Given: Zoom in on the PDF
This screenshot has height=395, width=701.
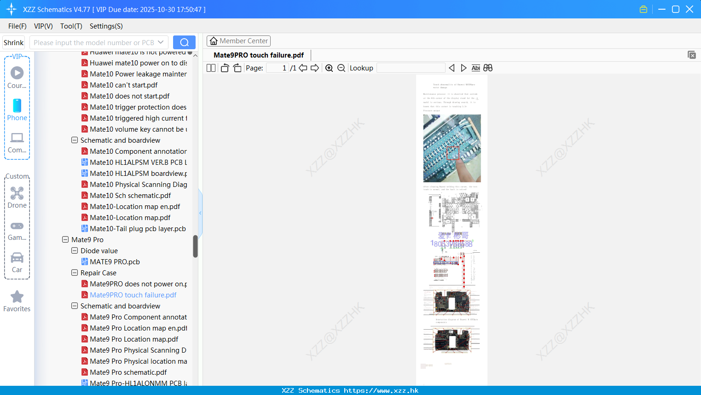Looking at the screenshot, I should [329, 68].
